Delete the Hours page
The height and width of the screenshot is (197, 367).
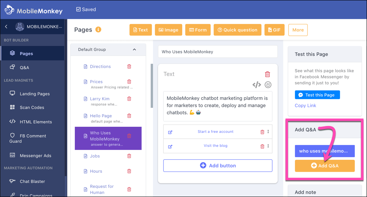129,171
